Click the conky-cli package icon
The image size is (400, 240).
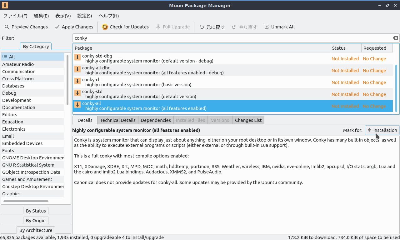click(77, 81)
